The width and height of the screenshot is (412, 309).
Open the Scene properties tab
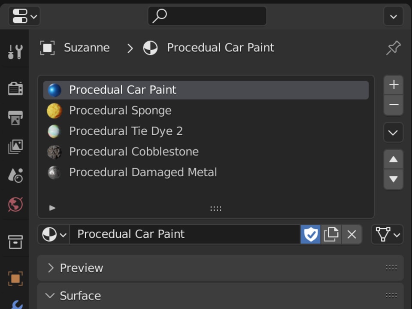pyautogui.click(x=15, y=175)
